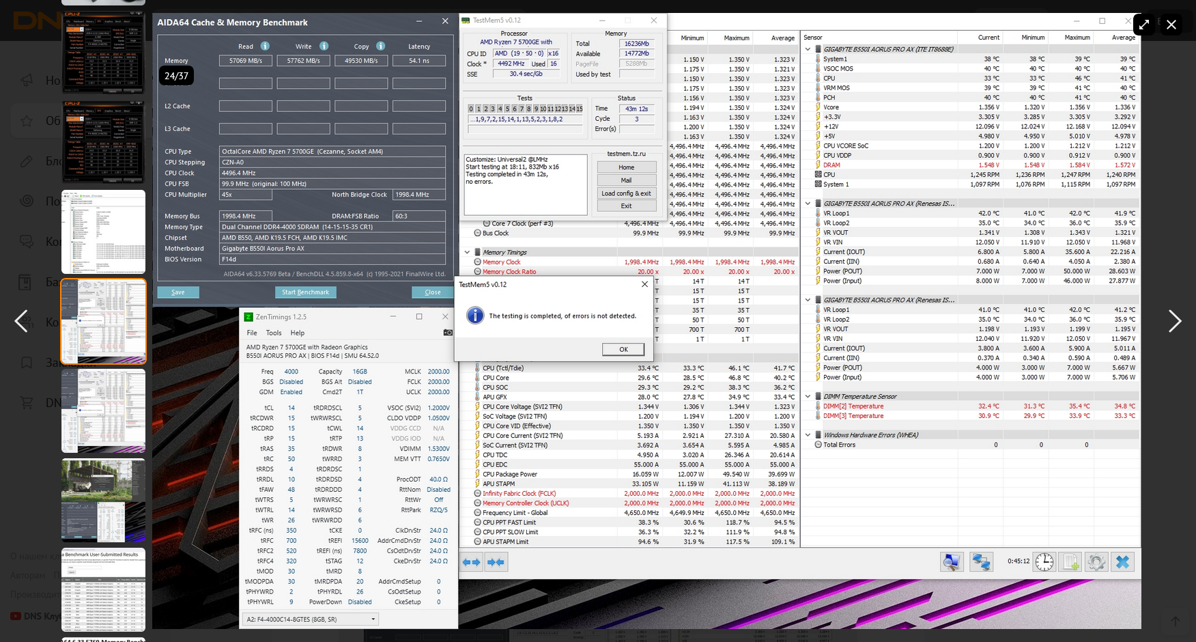Click the CPU Type field in AIDA64
This screenshot has height=642, width=1196.
(x=333, y=152)
